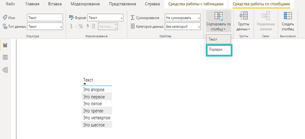Increase decimal places stepper up arrow
Screen dimensions: 305x139
116,25
